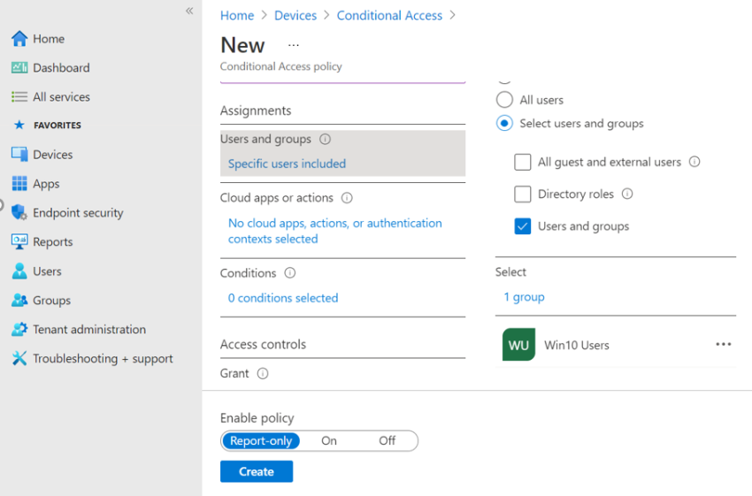Click the Groups people icon
752x496 pixels.
coord(19,300)
